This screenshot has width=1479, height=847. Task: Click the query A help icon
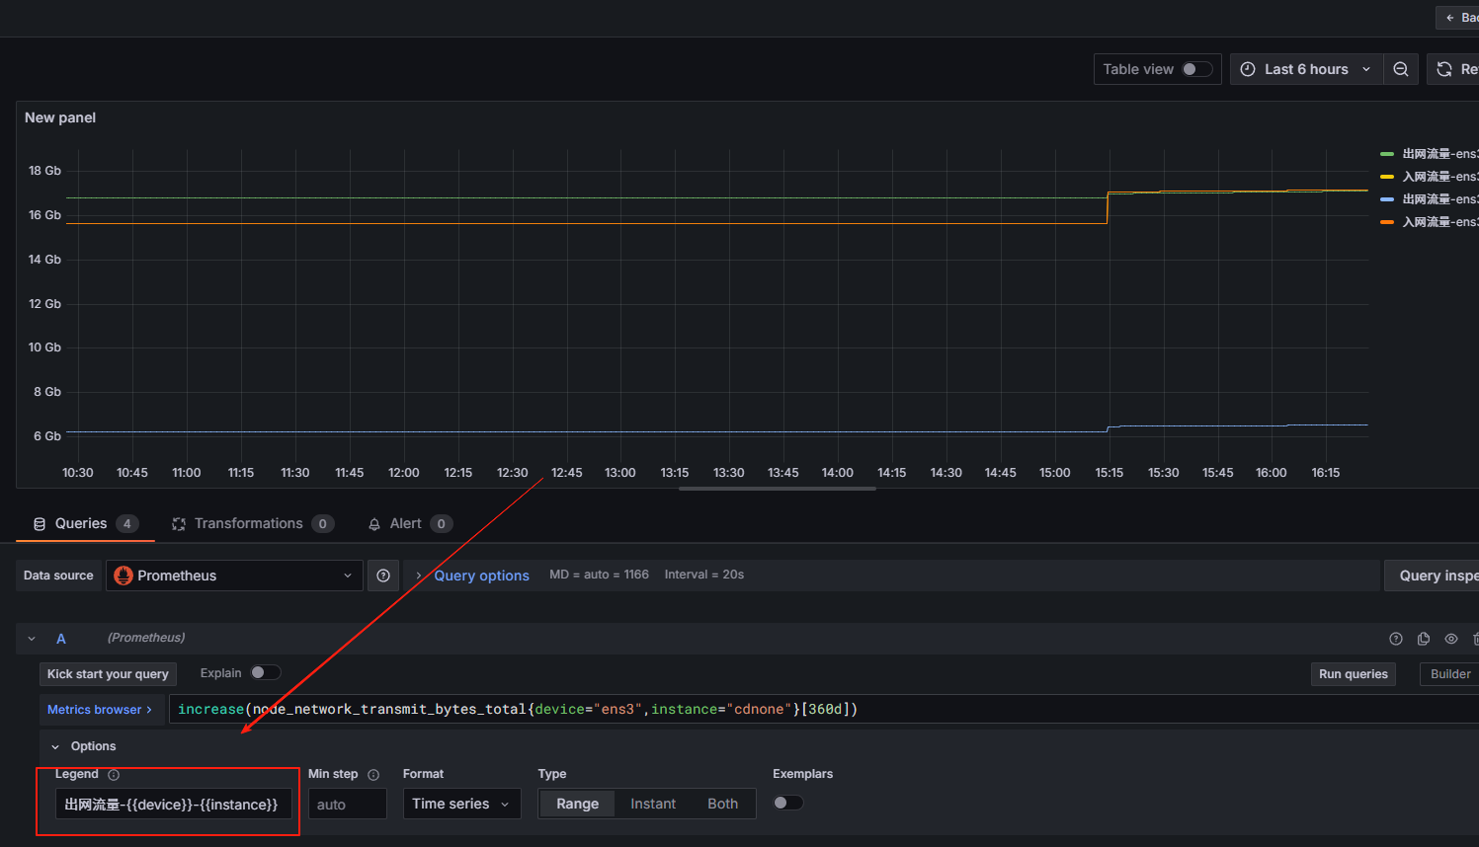coord(1395,639)
